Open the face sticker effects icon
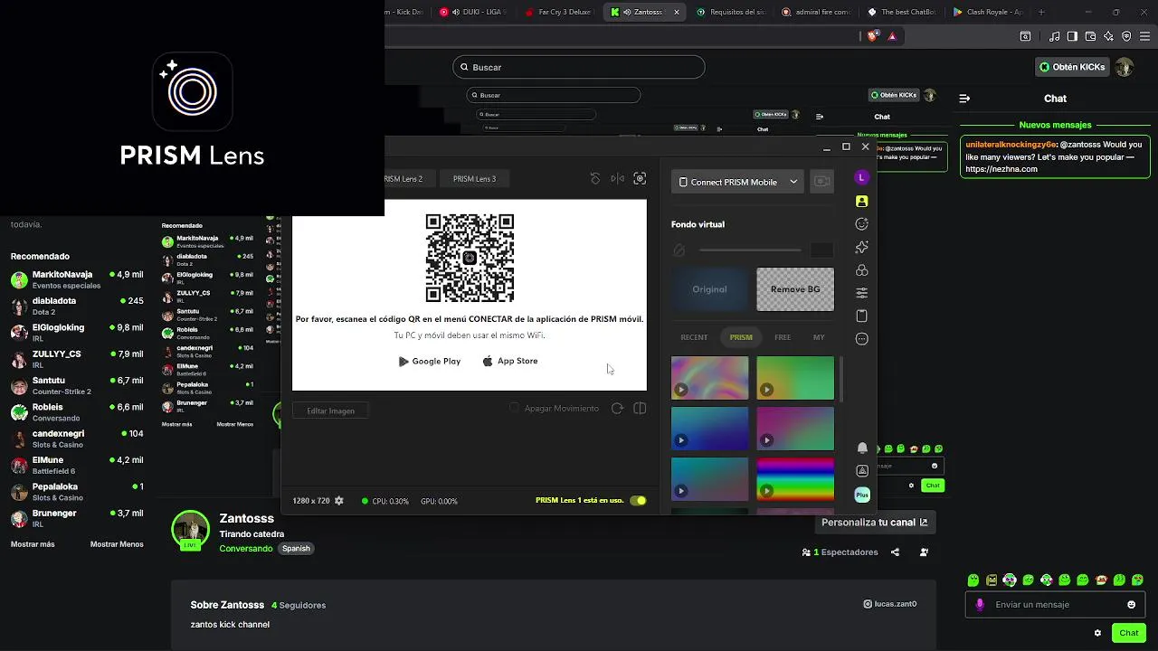Viewport: 1158px width, 651px height. click(862, 224)
